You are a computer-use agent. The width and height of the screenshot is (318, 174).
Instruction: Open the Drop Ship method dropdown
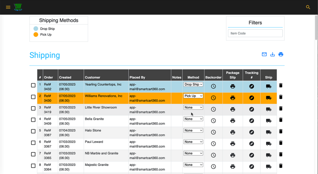pyautogui.click(x=193, y=85)
